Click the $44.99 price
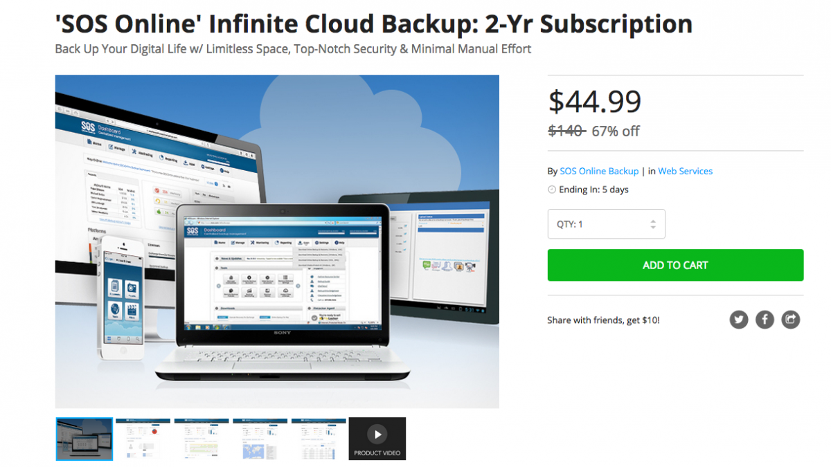This screenshot has height=467, width=831. 595,101
